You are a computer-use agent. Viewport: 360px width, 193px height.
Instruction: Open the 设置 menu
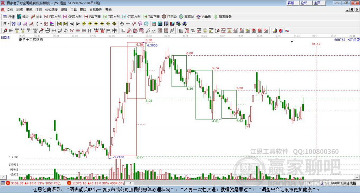[x=64, y=9]
